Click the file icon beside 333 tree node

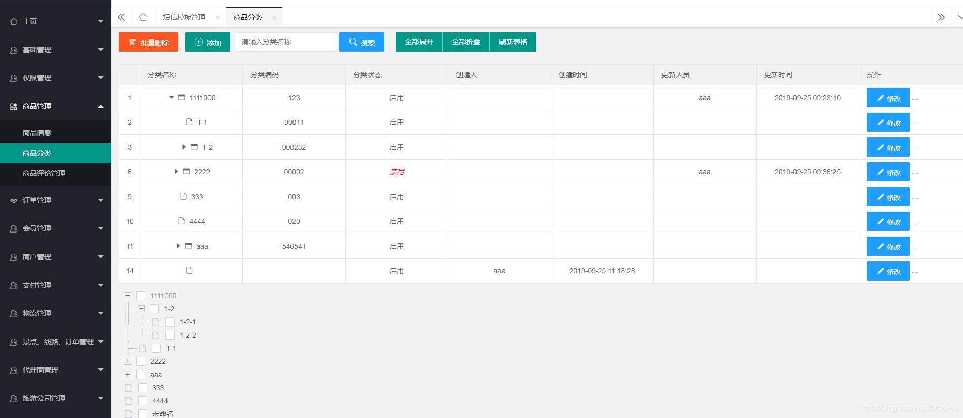coord(129,388)
